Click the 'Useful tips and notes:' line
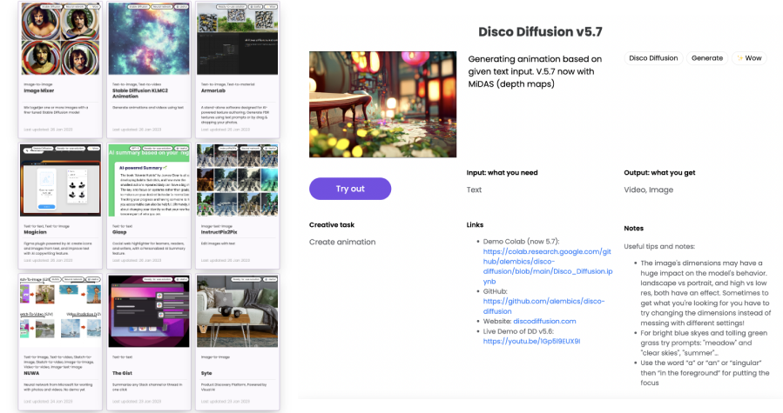The width and height of the screenshot is (783, 413). (x=659, y=246)
